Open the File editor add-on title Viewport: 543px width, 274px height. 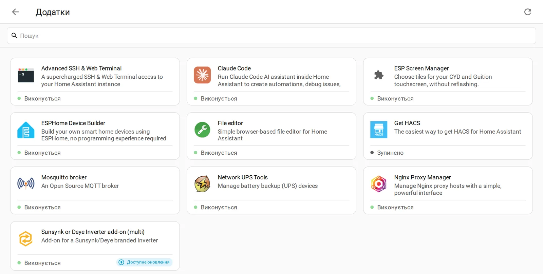tap(230, 123)
